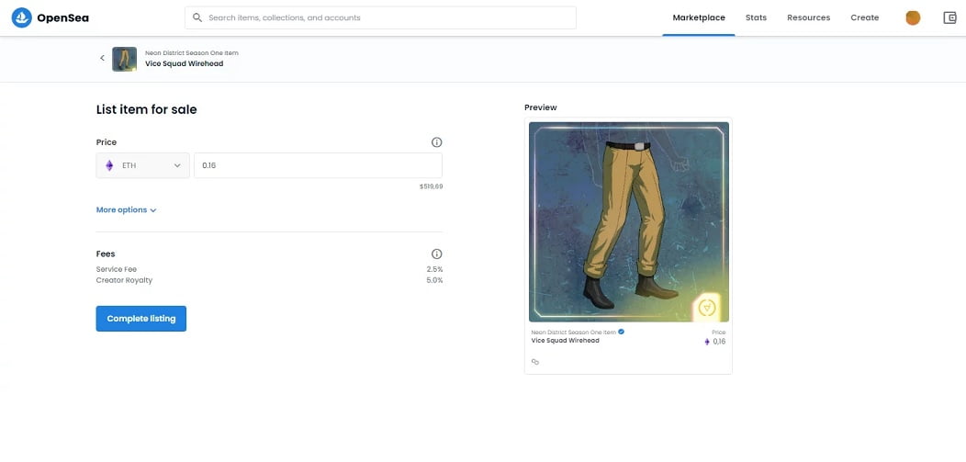Click the List item for sale heading

point(147,109)
